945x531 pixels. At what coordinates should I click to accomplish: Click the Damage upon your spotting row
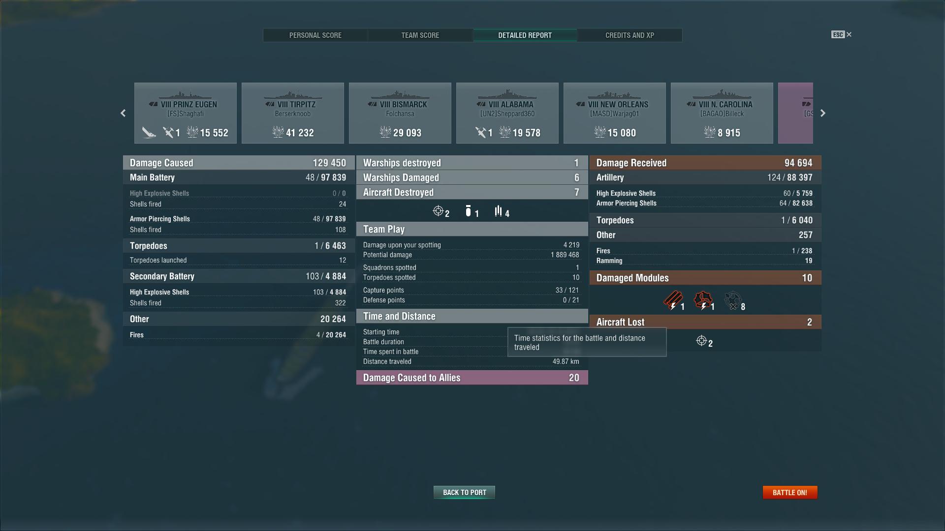click(x=472, y=245)
